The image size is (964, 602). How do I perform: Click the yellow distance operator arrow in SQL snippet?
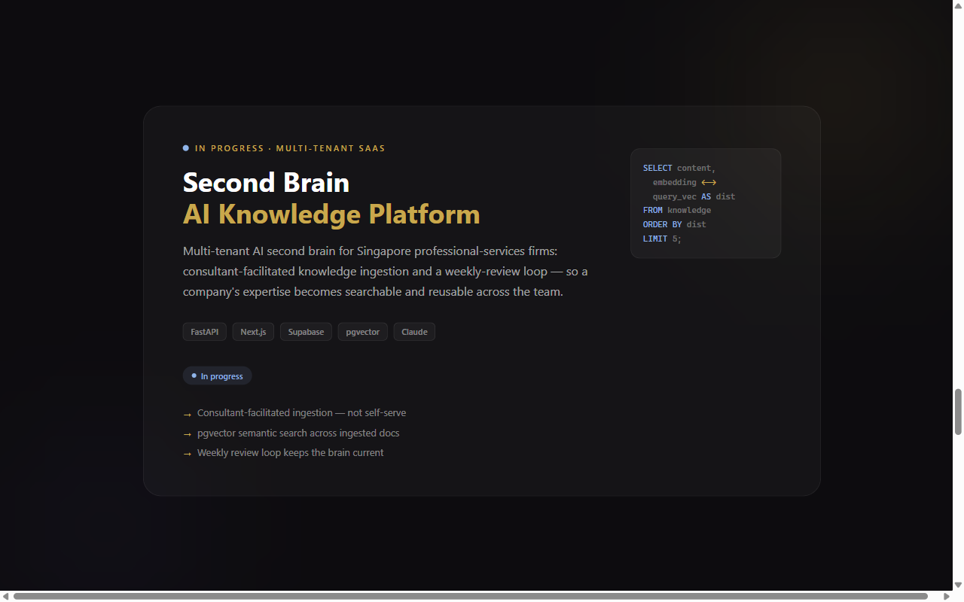709,182
